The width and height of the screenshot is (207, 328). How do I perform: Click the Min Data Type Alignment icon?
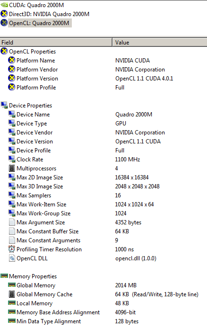pyautogui.click(x=12, y=321)
